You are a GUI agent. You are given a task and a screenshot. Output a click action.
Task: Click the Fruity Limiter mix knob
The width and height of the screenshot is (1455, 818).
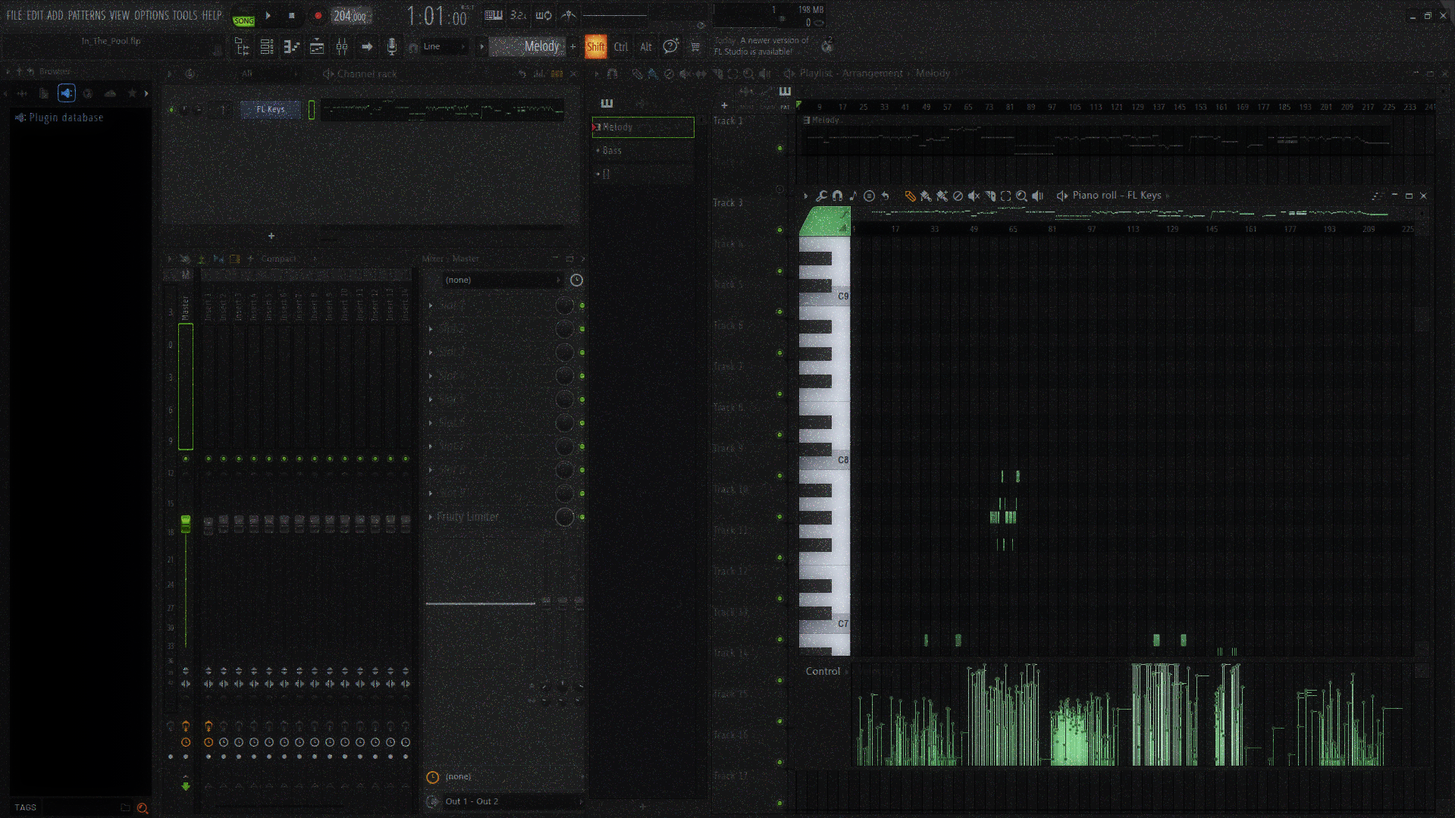(x=565, y=518)
